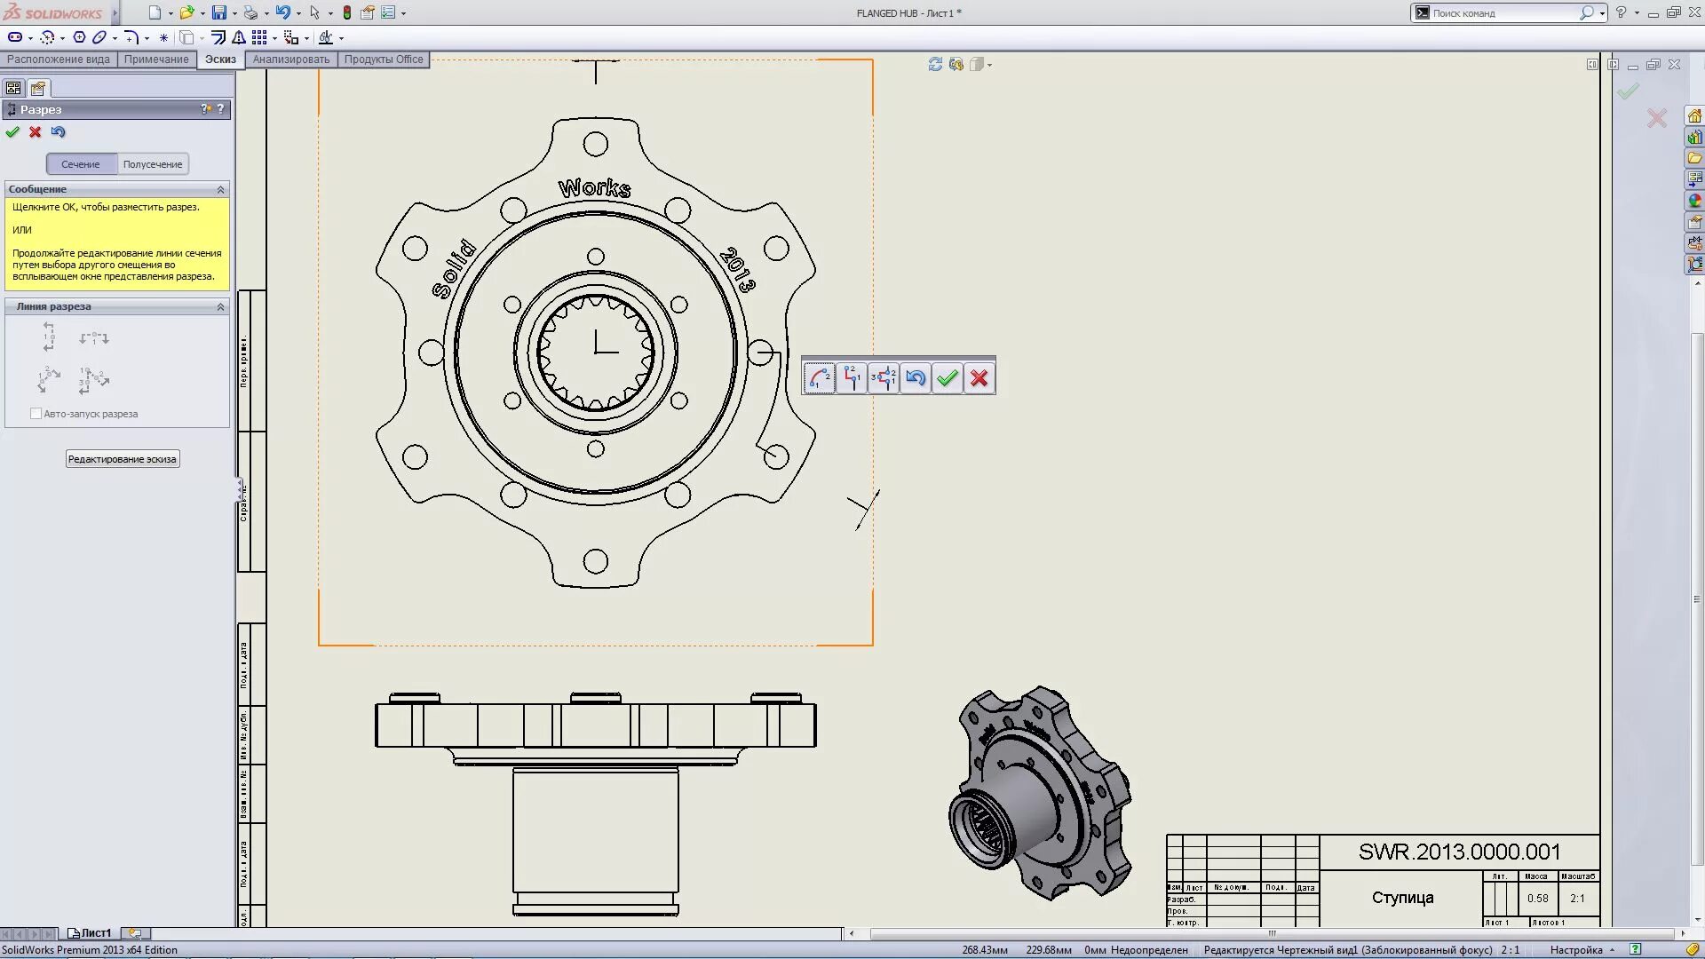This screenshot has height=959, width=1705.
Task: Open Appearances color ball tab in task pane
Action: pos(1694,201)
